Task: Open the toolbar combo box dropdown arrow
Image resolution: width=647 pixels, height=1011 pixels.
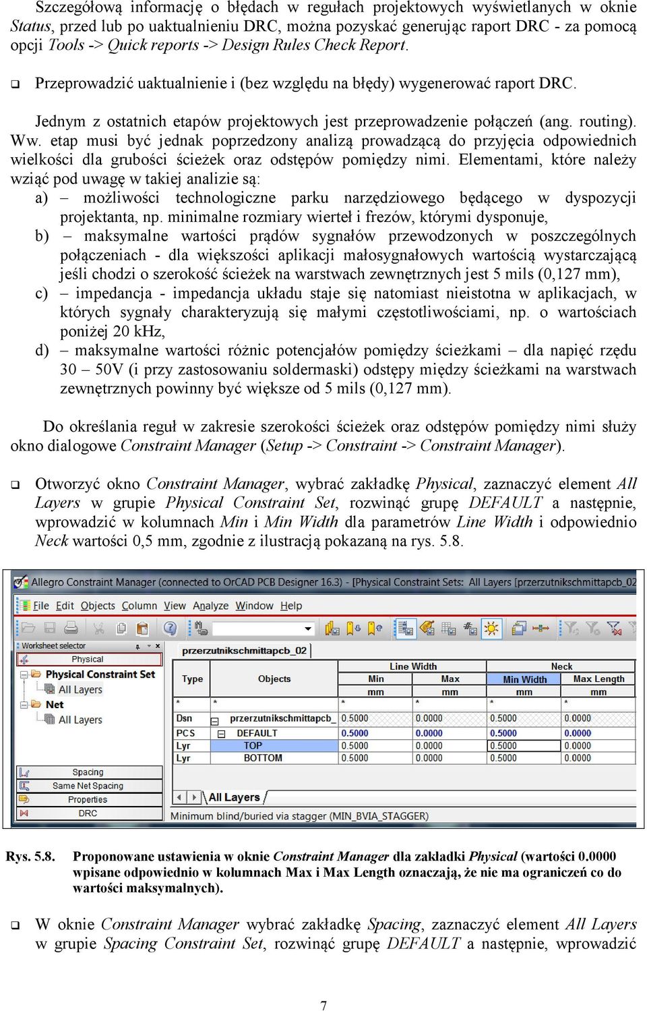Action: pos(308,628)
